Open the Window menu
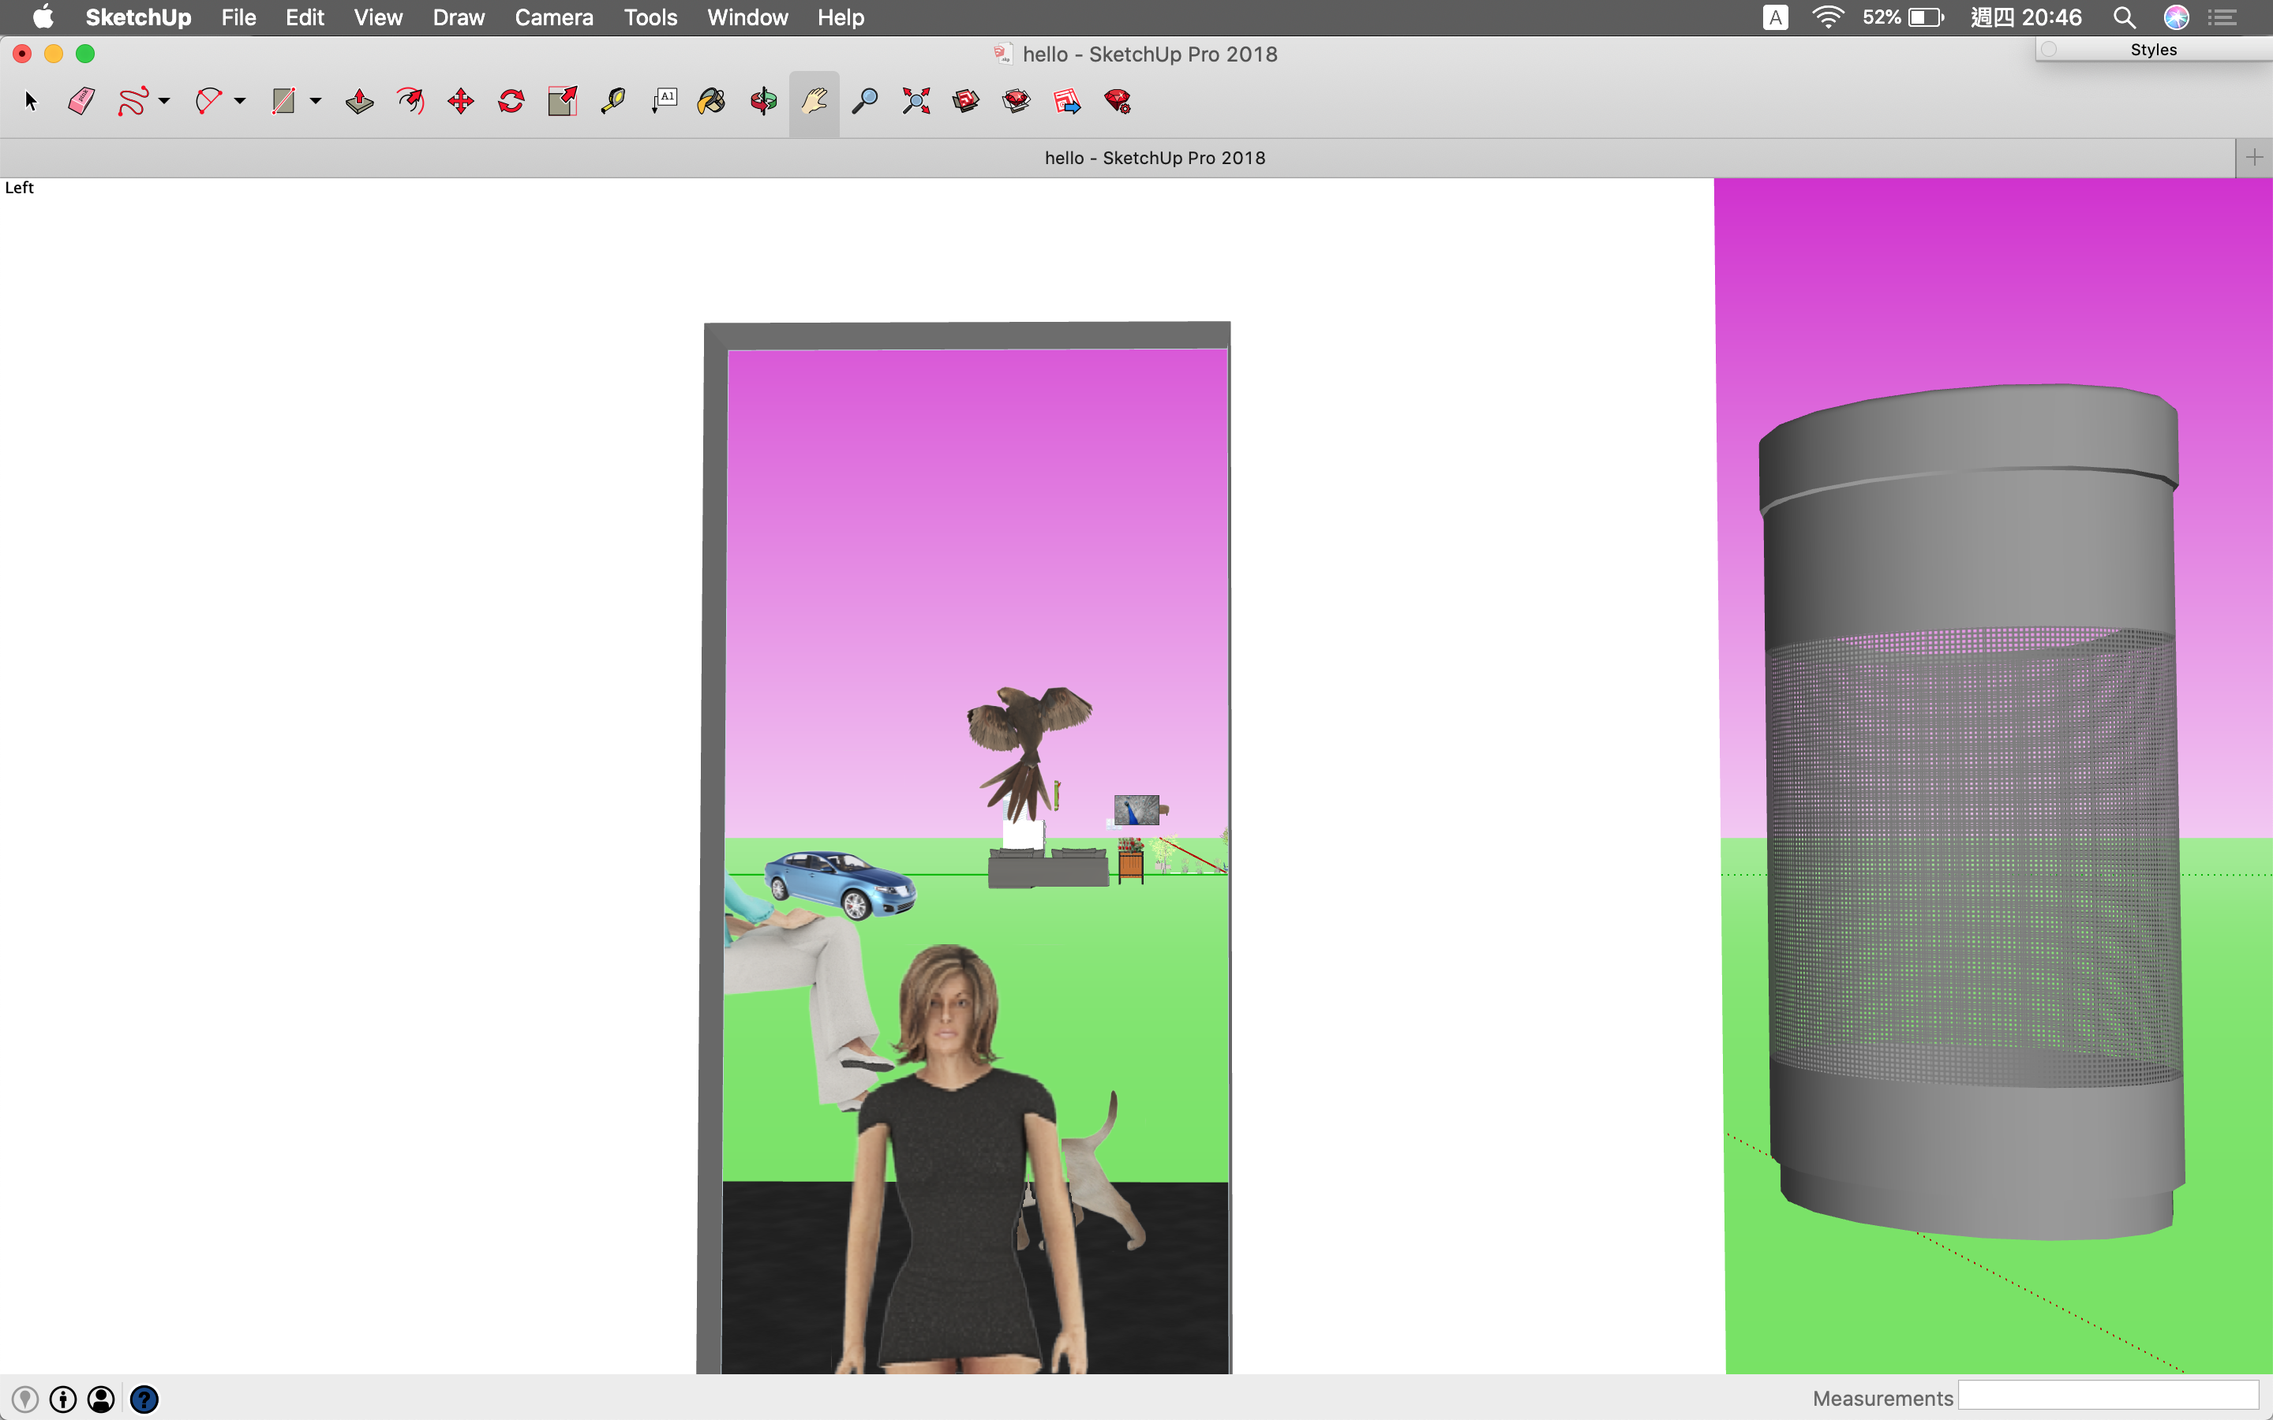The height and width of the screenshot is (1420, 2273). 747,17
